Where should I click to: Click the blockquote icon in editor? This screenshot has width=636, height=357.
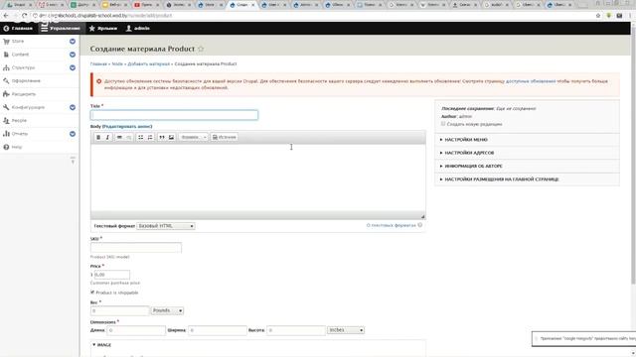click(x=162, y=137)
